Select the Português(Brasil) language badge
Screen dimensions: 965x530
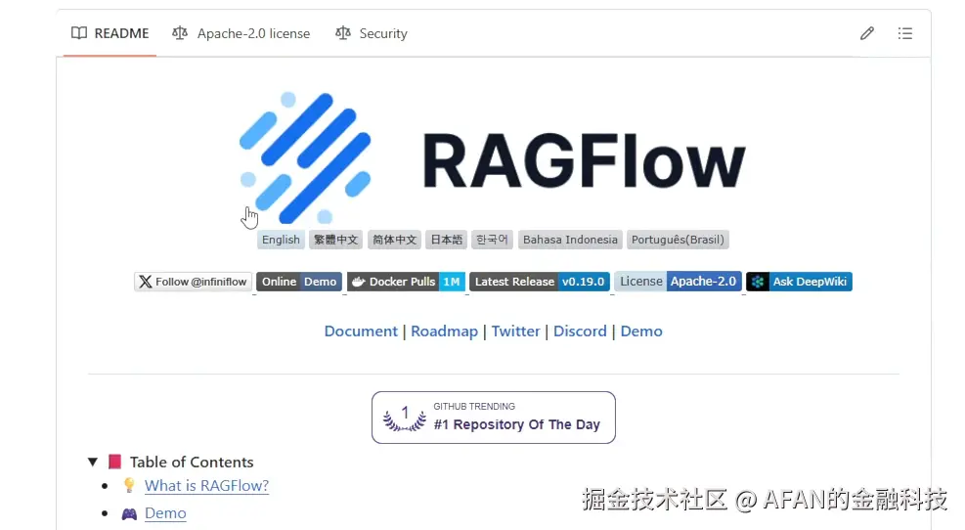[678, 240]
